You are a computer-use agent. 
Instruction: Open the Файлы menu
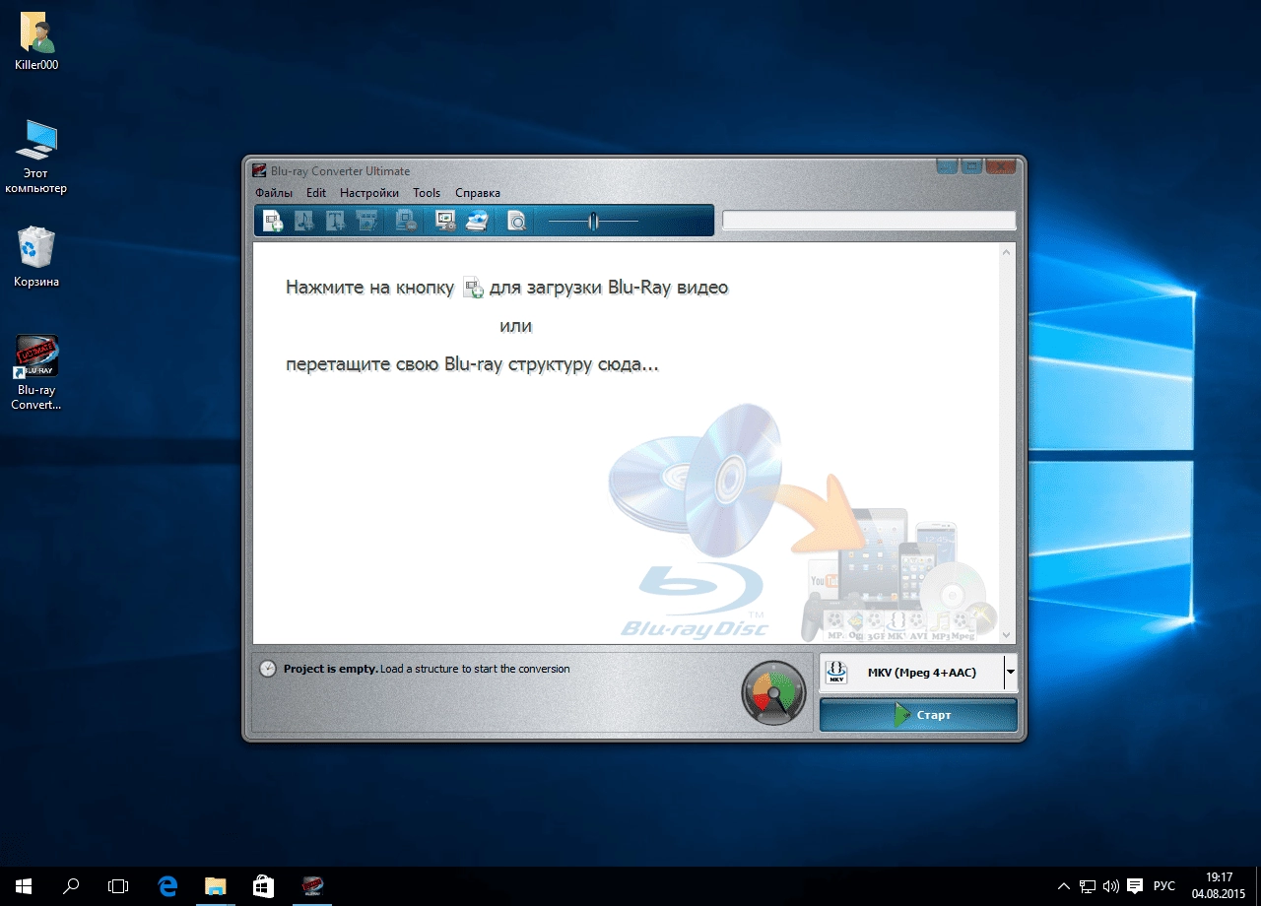coord(273,193)
